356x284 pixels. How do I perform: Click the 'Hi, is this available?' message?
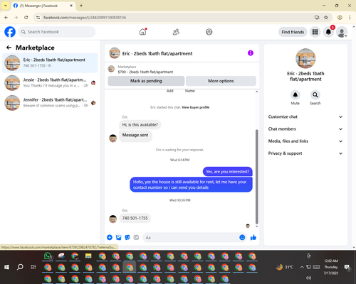pyautogui.click(x=140, y=125)
